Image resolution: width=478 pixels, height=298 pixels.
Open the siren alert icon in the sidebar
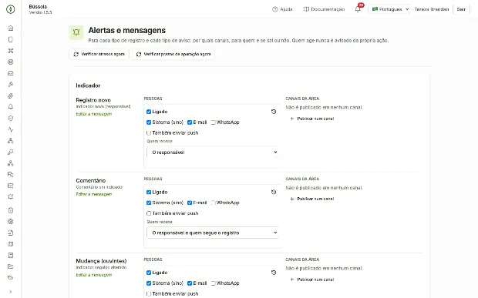click(x=10, y=197)
